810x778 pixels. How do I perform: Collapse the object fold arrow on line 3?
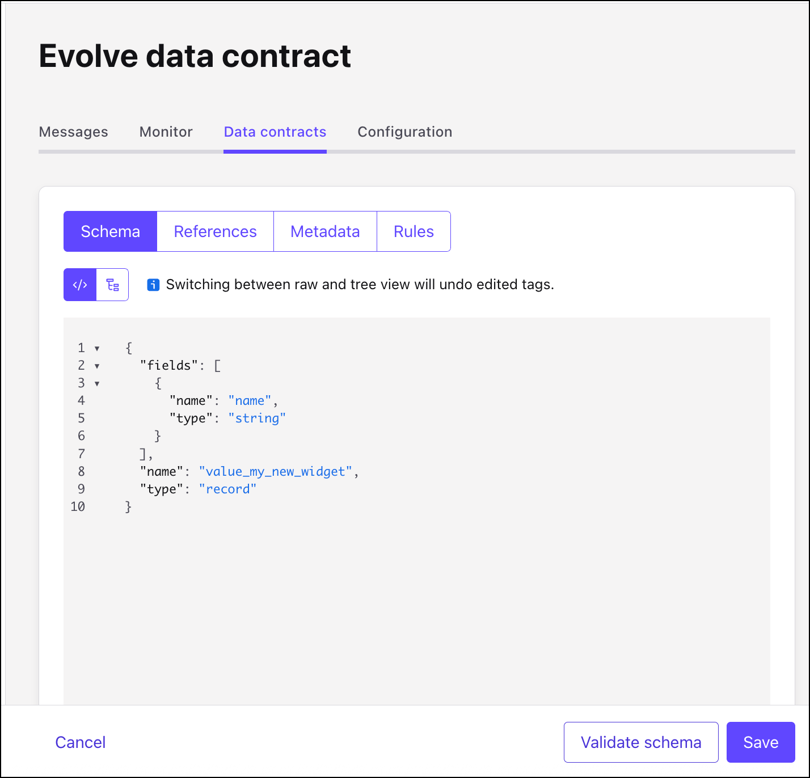97,383
